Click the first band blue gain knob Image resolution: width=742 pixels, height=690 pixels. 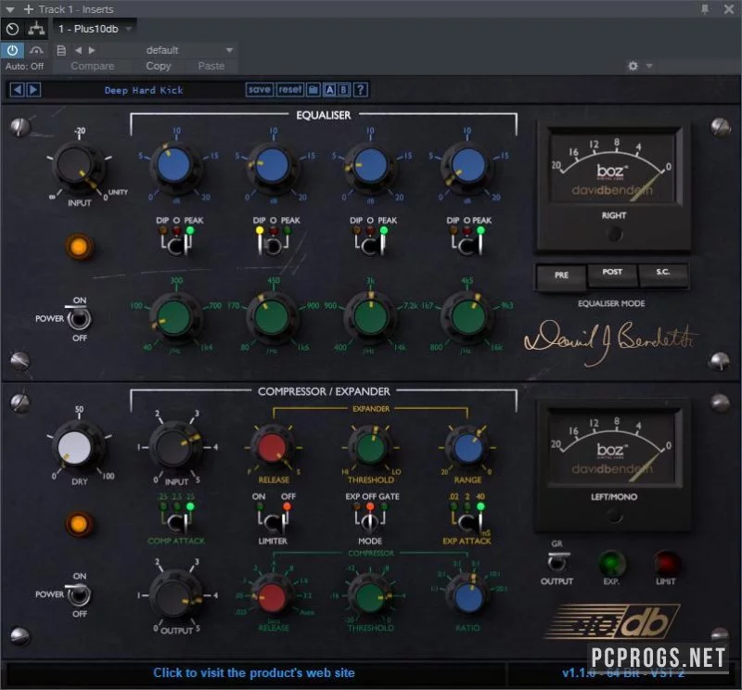tap(175, 165)
